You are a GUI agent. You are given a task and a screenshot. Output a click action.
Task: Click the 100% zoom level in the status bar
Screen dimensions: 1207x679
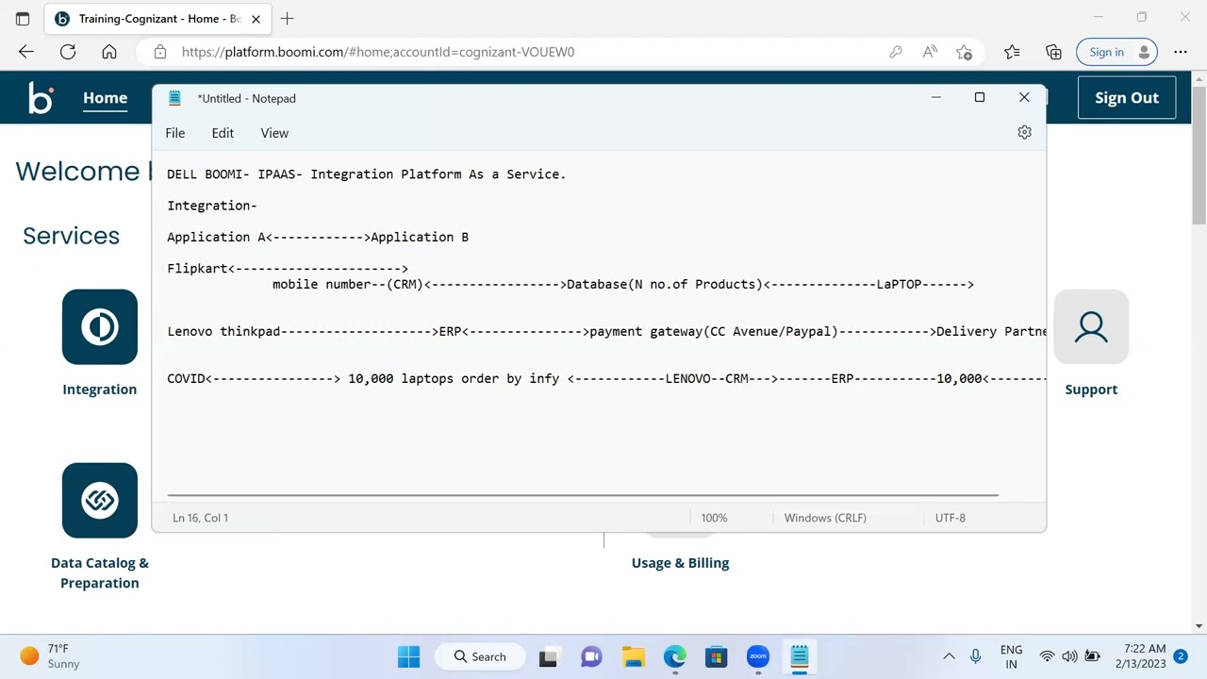714,518
